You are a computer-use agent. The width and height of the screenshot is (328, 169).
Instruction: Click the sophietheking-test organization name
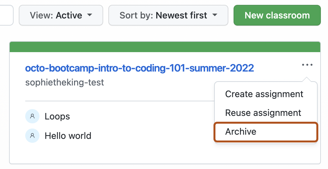(x=65, y=83)
